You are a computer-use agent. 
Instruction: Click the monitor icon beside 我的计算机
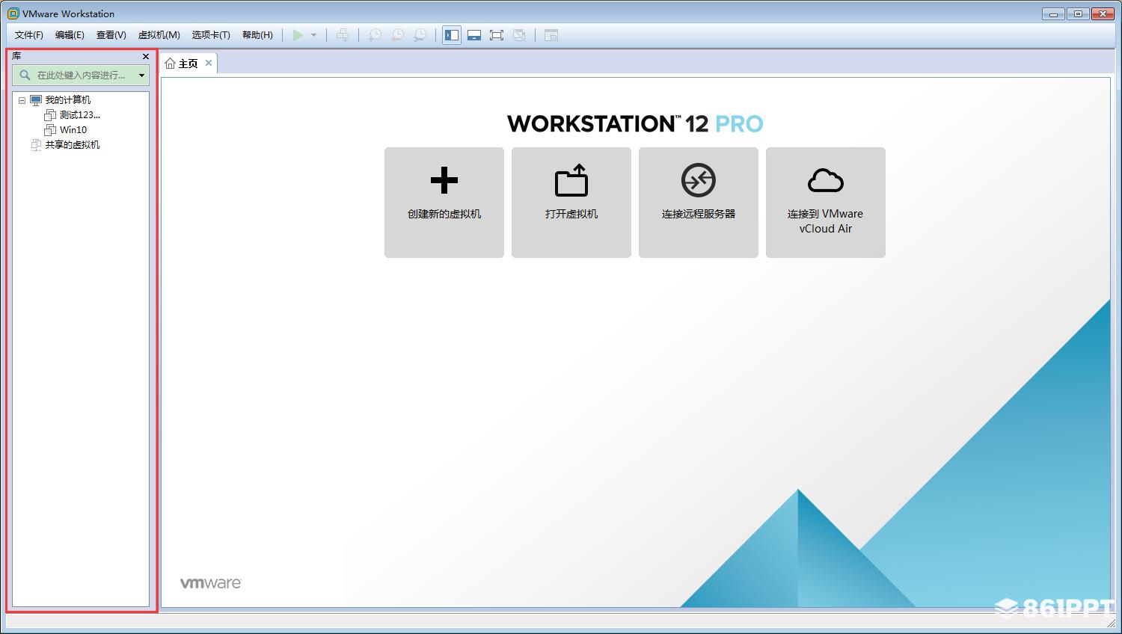pyautogui.click(x=36, y=100)
